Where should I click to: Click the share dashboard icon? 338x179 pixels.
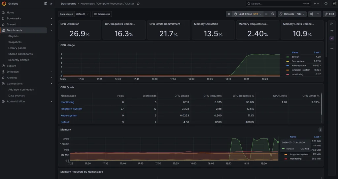coord(311,14)
